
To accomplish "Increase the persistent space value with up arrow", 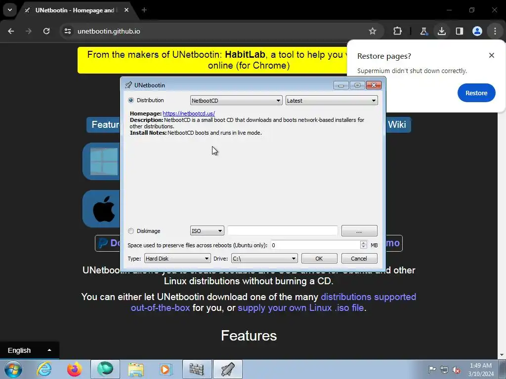I will coord(363,243).
